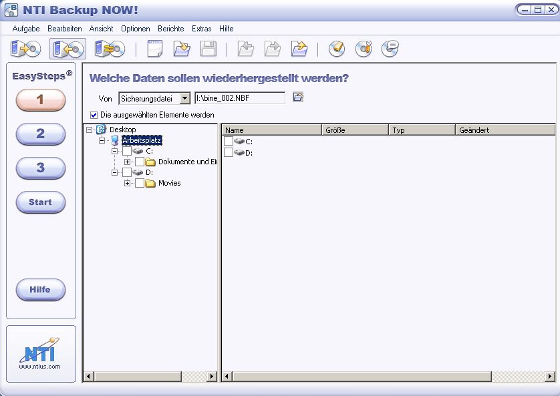This screenshot has width=560, height=396.
Task: Create a new job document
Action: tap(155, 49)
